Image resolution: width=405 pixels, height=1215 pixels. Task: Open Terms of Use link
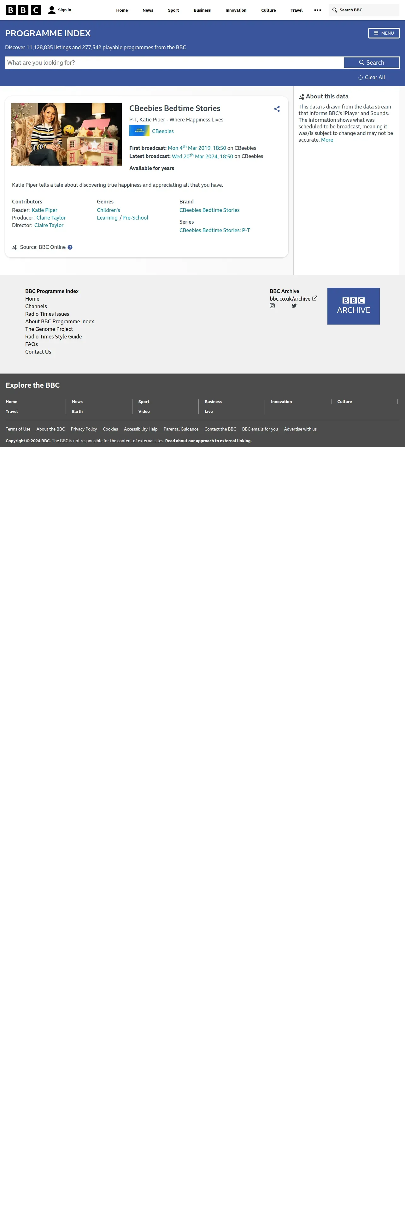18,429
